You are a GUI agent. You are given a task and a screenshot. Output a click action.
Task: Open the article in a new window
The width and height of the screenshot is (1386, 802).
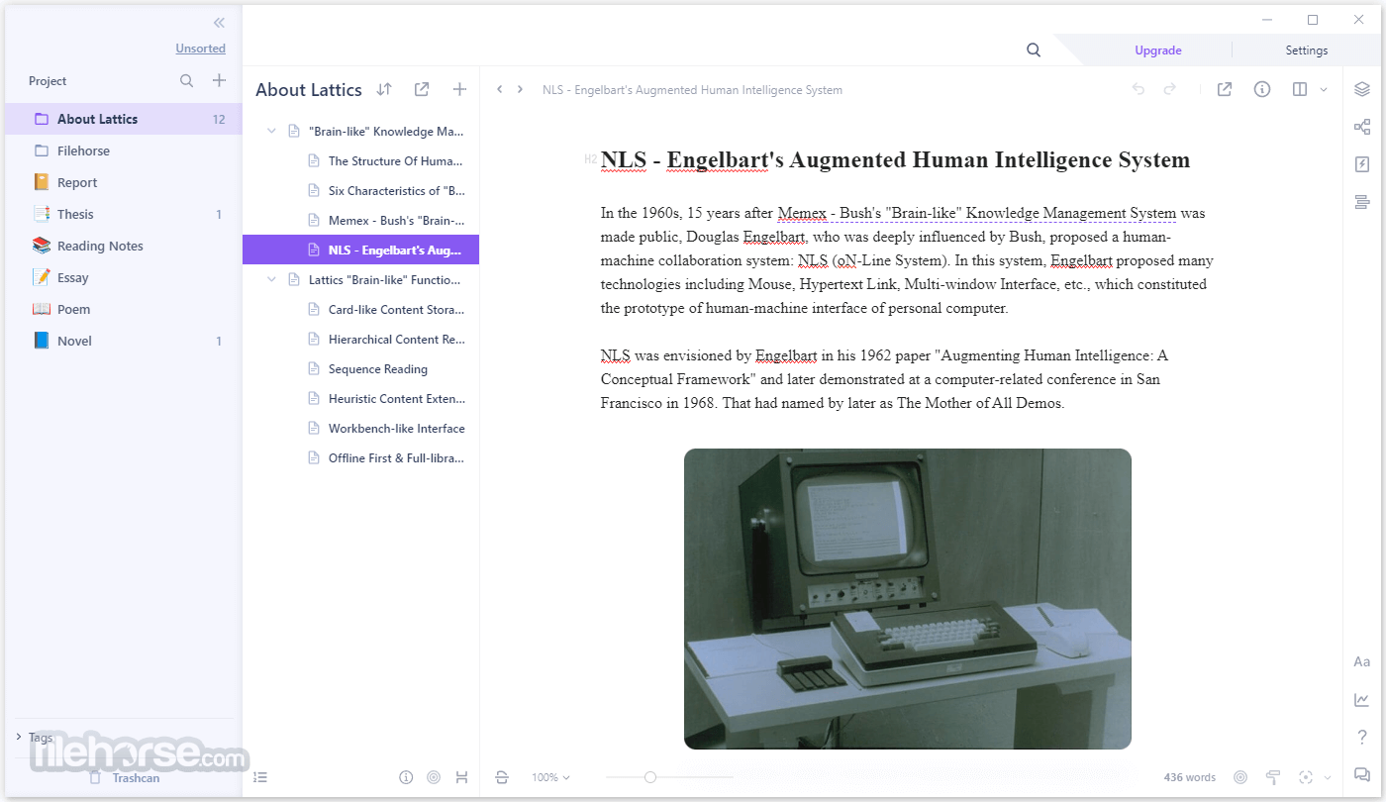[1225, 89]
